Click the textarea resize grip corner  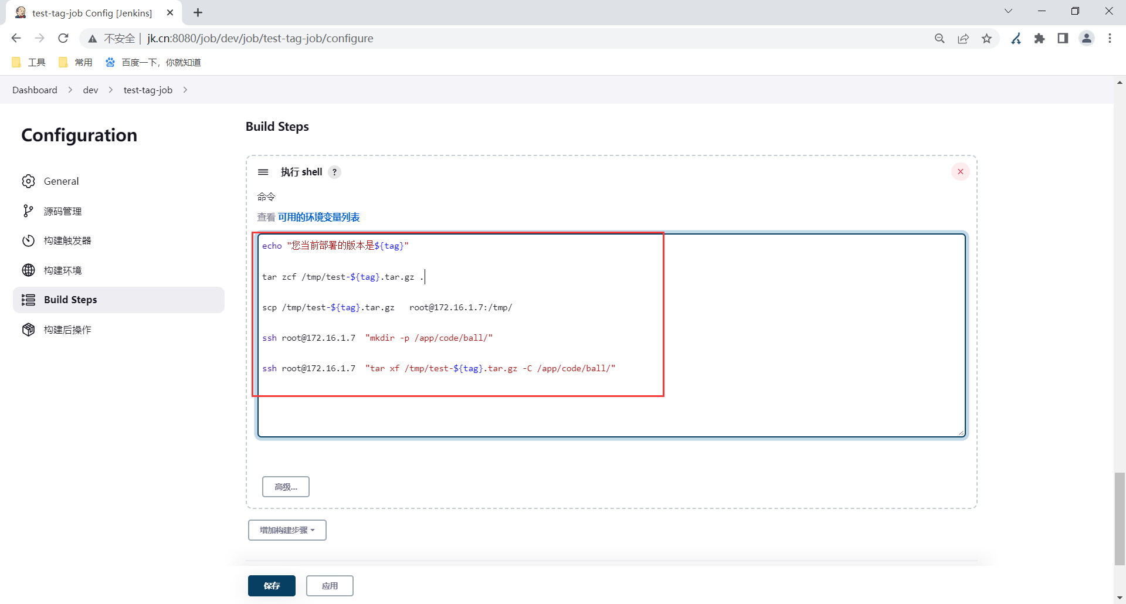coord(961,433)
